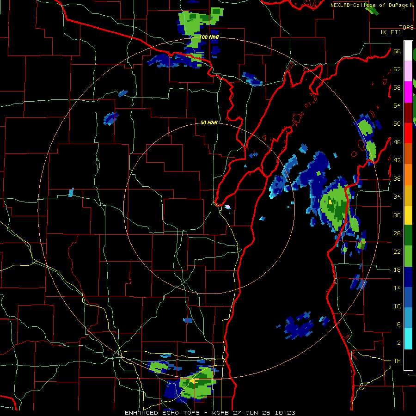
Task: Click the 18 legend value
Action: tap(397, 270)
